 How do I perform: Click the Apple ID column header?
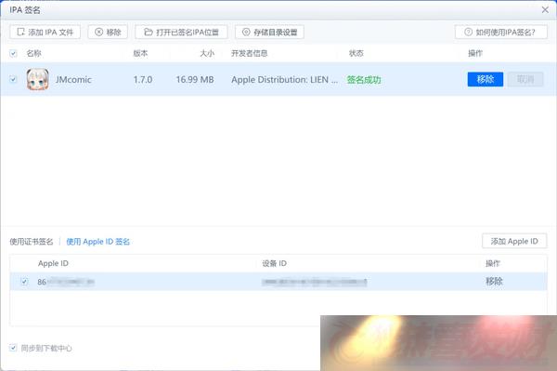click(x=53, y=263)
